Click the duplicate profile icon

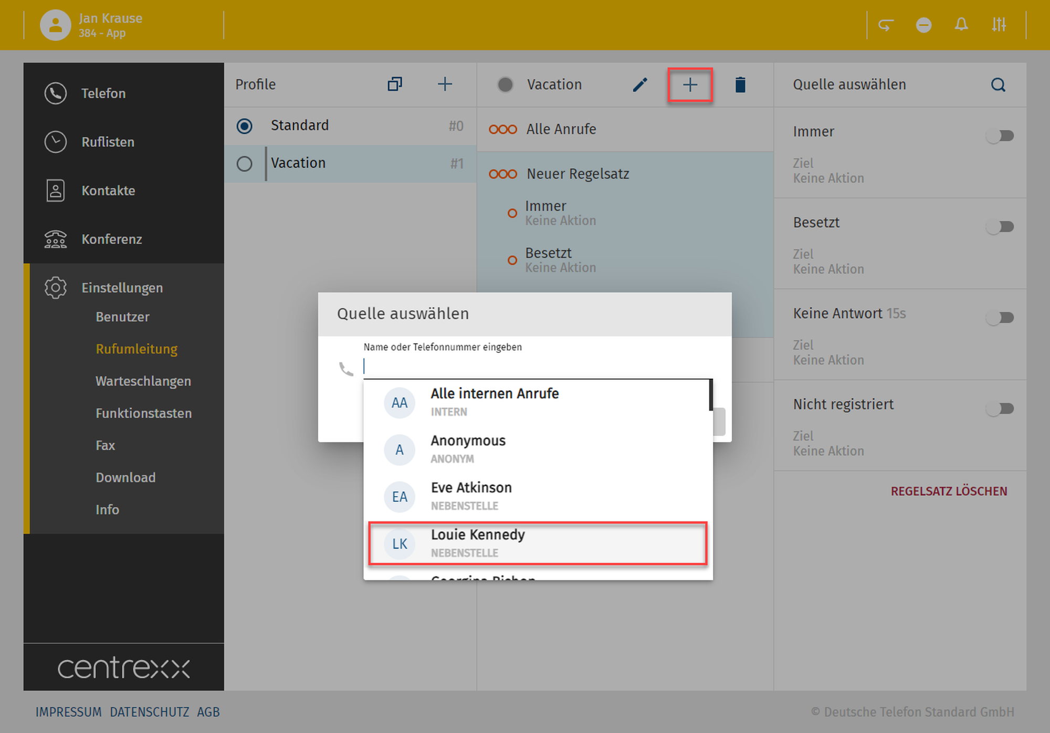tap(395, 84)
